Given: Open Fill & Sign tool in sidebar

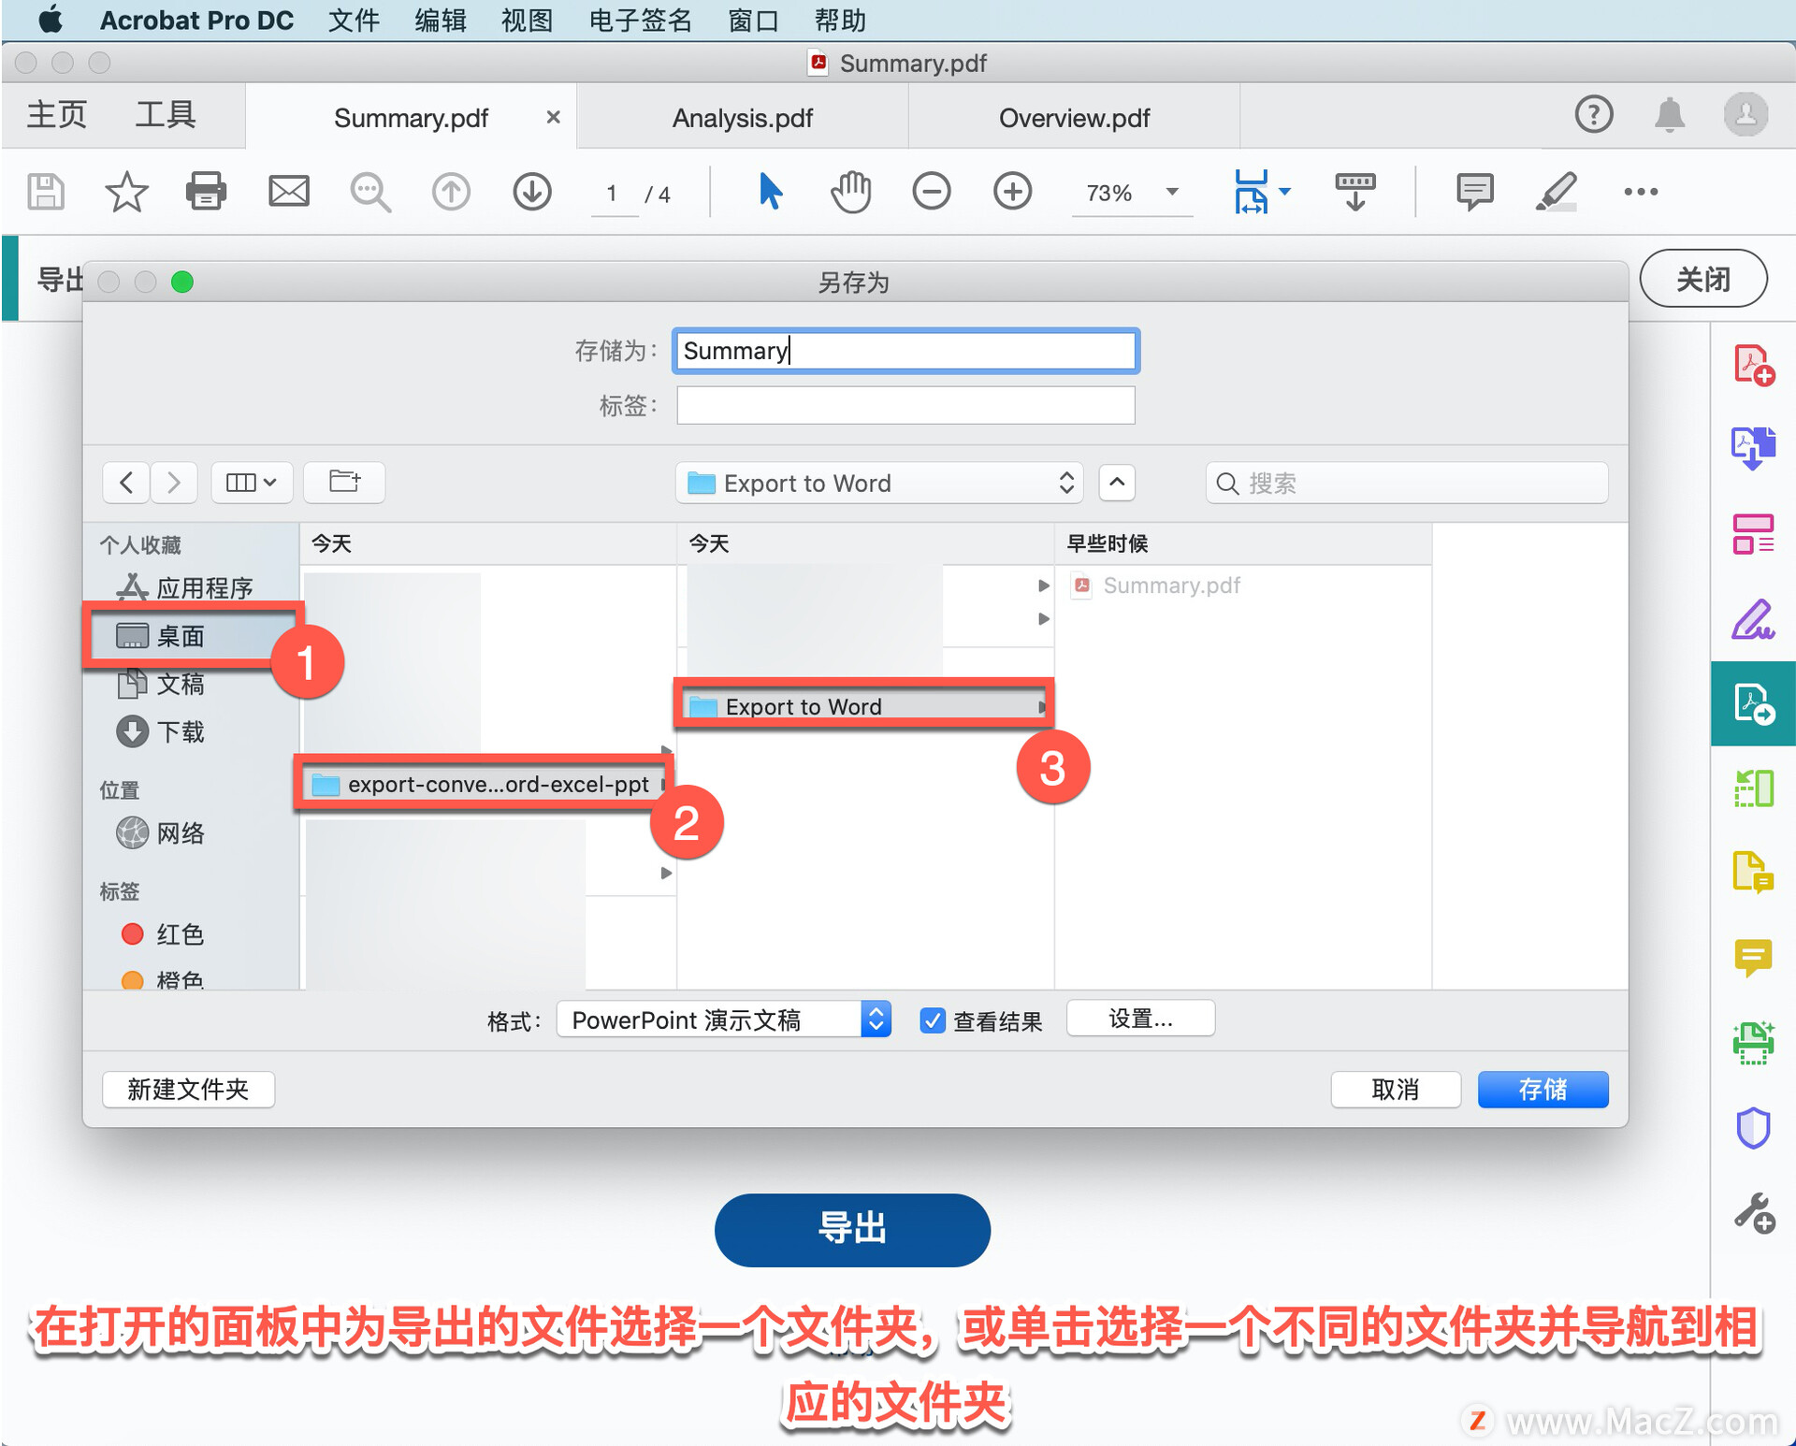Looking at the screenshot, I should pos(1753,619).
